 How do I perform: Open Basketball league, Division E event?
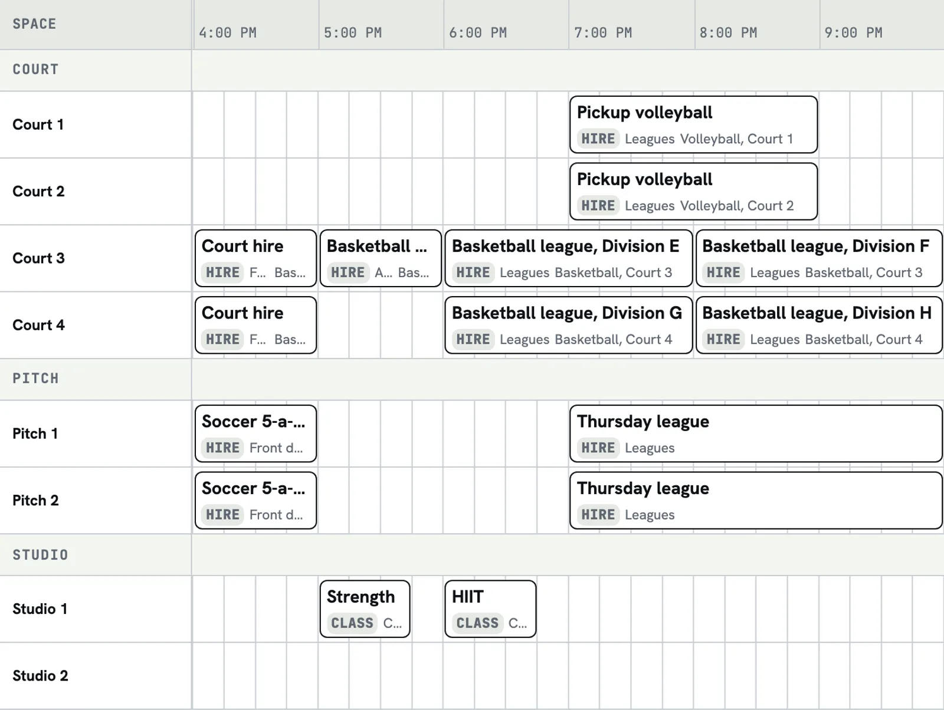(x=568, y=258)
